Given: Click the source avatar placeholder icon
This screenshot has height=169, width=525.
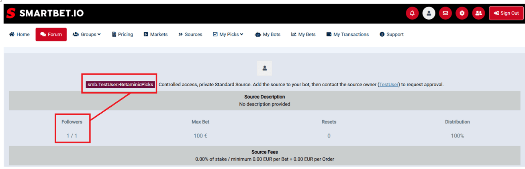Looking at the screenshot, I should (x=264, y=68).
